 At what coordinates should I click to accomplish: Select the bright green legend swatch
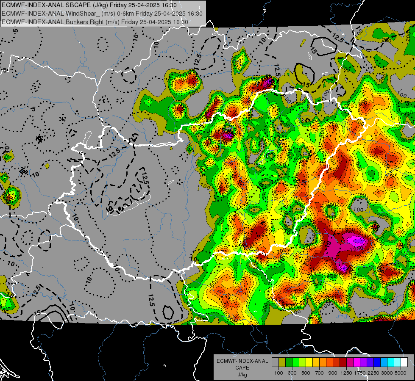(295, 362)
